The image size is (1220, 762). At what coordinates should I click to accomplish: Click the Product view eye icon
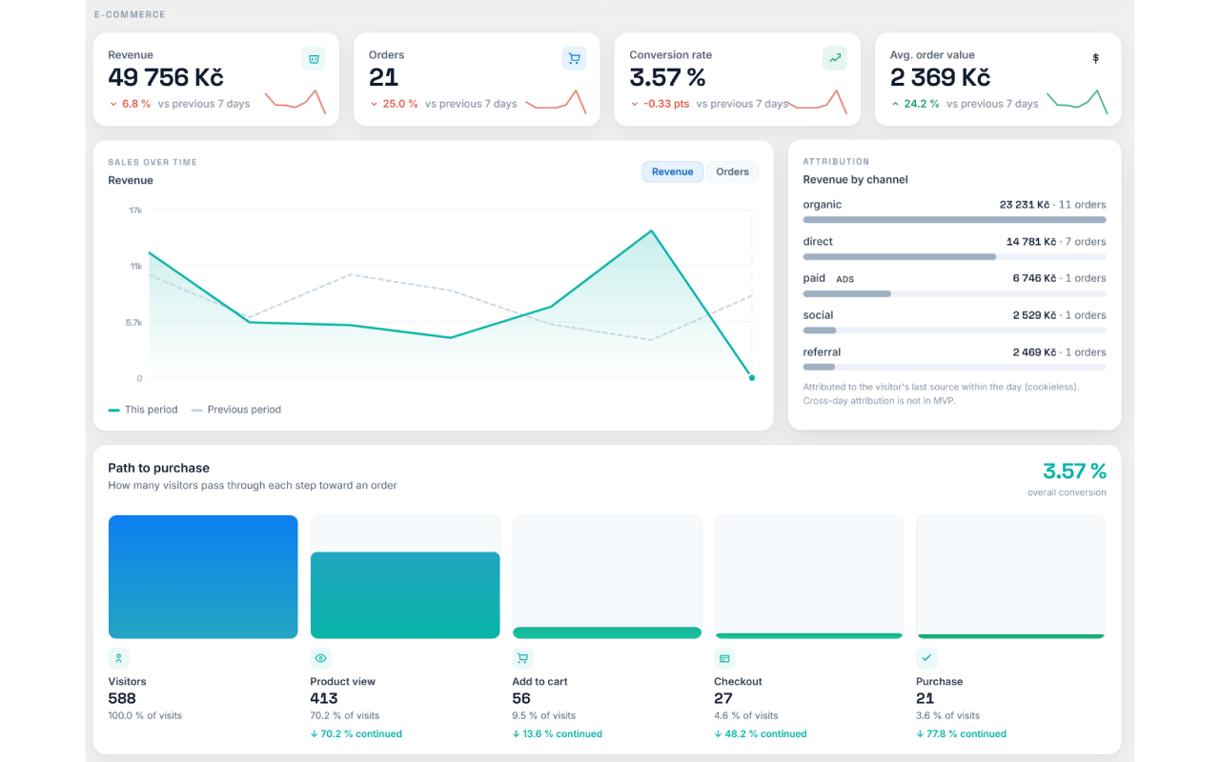tap(320, 658)
